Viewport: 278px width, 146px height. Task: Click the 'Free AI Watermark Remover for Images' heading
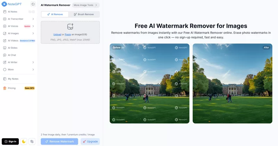coord(191,26)
